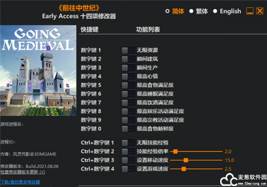Click the 数字键 0 hotkey label

click(91, 129)
